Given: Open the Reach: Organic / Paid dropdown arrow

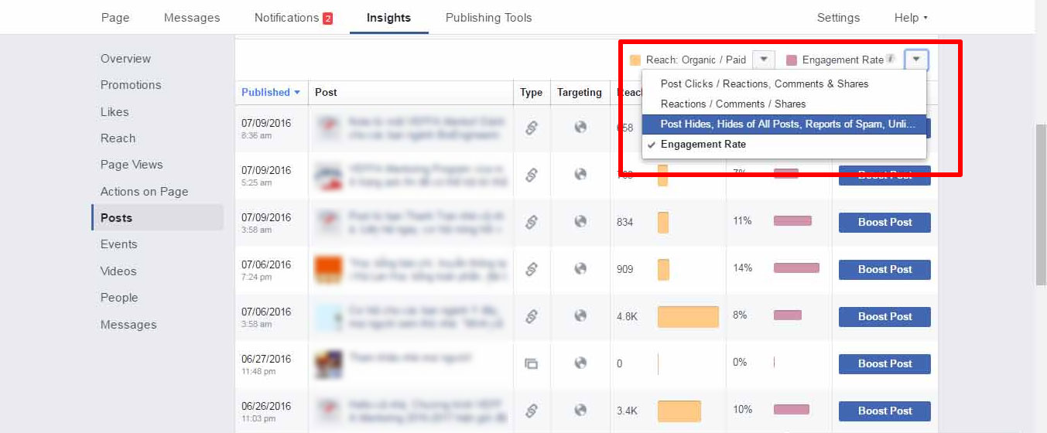Looking at the screenshot, I should [763, 60].
